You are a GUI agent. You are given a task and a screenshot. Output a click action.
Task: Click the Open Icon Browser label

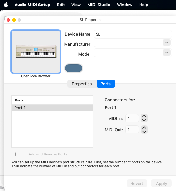(36, 76)
